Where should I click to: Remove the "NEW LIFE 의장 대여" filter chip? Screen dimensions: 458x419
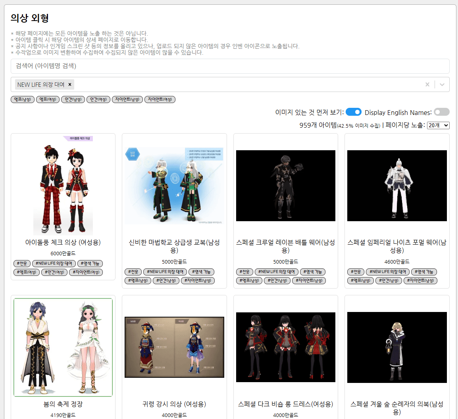tap(70, 84)
